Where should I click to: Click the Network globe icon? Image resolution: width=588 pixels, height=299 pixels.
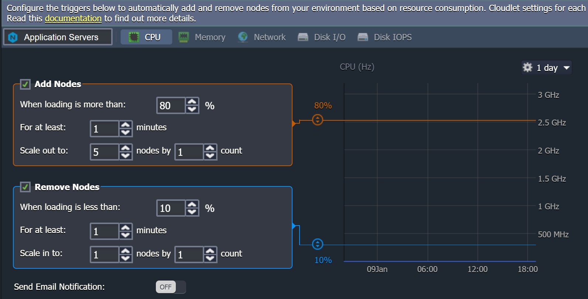point(243,37)
